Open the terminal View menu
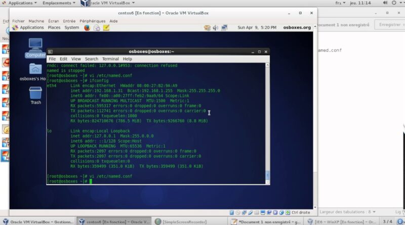This screenshot has width=405, height=225. tap(76, 59)
